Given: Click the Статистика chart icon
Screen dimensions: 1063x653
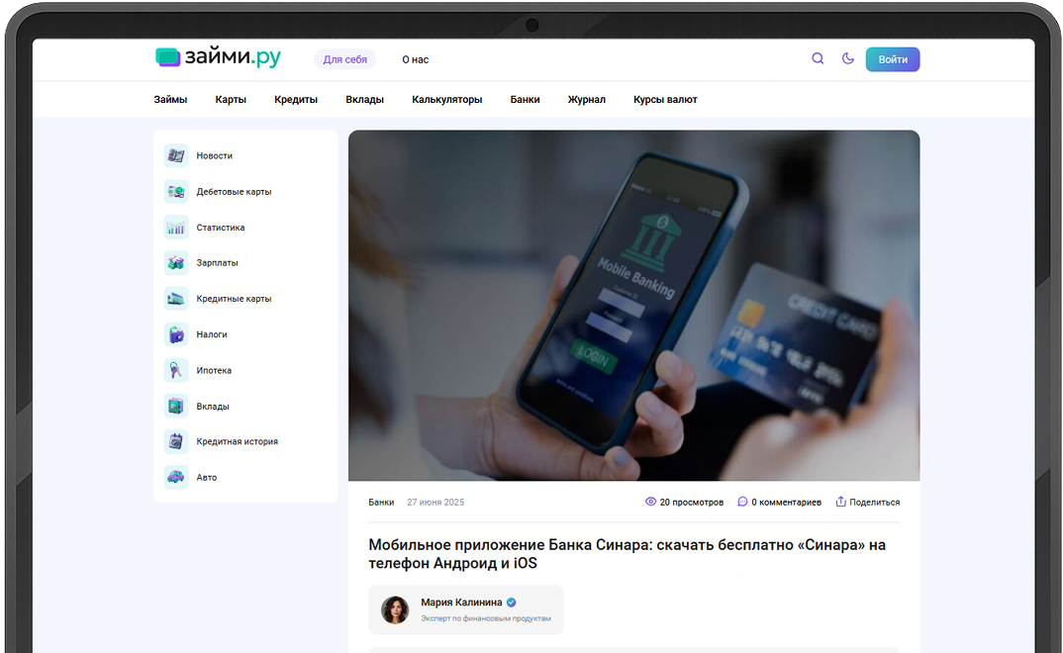Looking at the screenshot, I should click(x=176, y=228).
